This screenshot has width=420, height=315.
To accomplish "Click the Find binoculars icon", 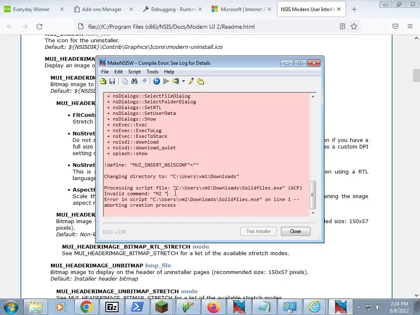I will point(135,81).
